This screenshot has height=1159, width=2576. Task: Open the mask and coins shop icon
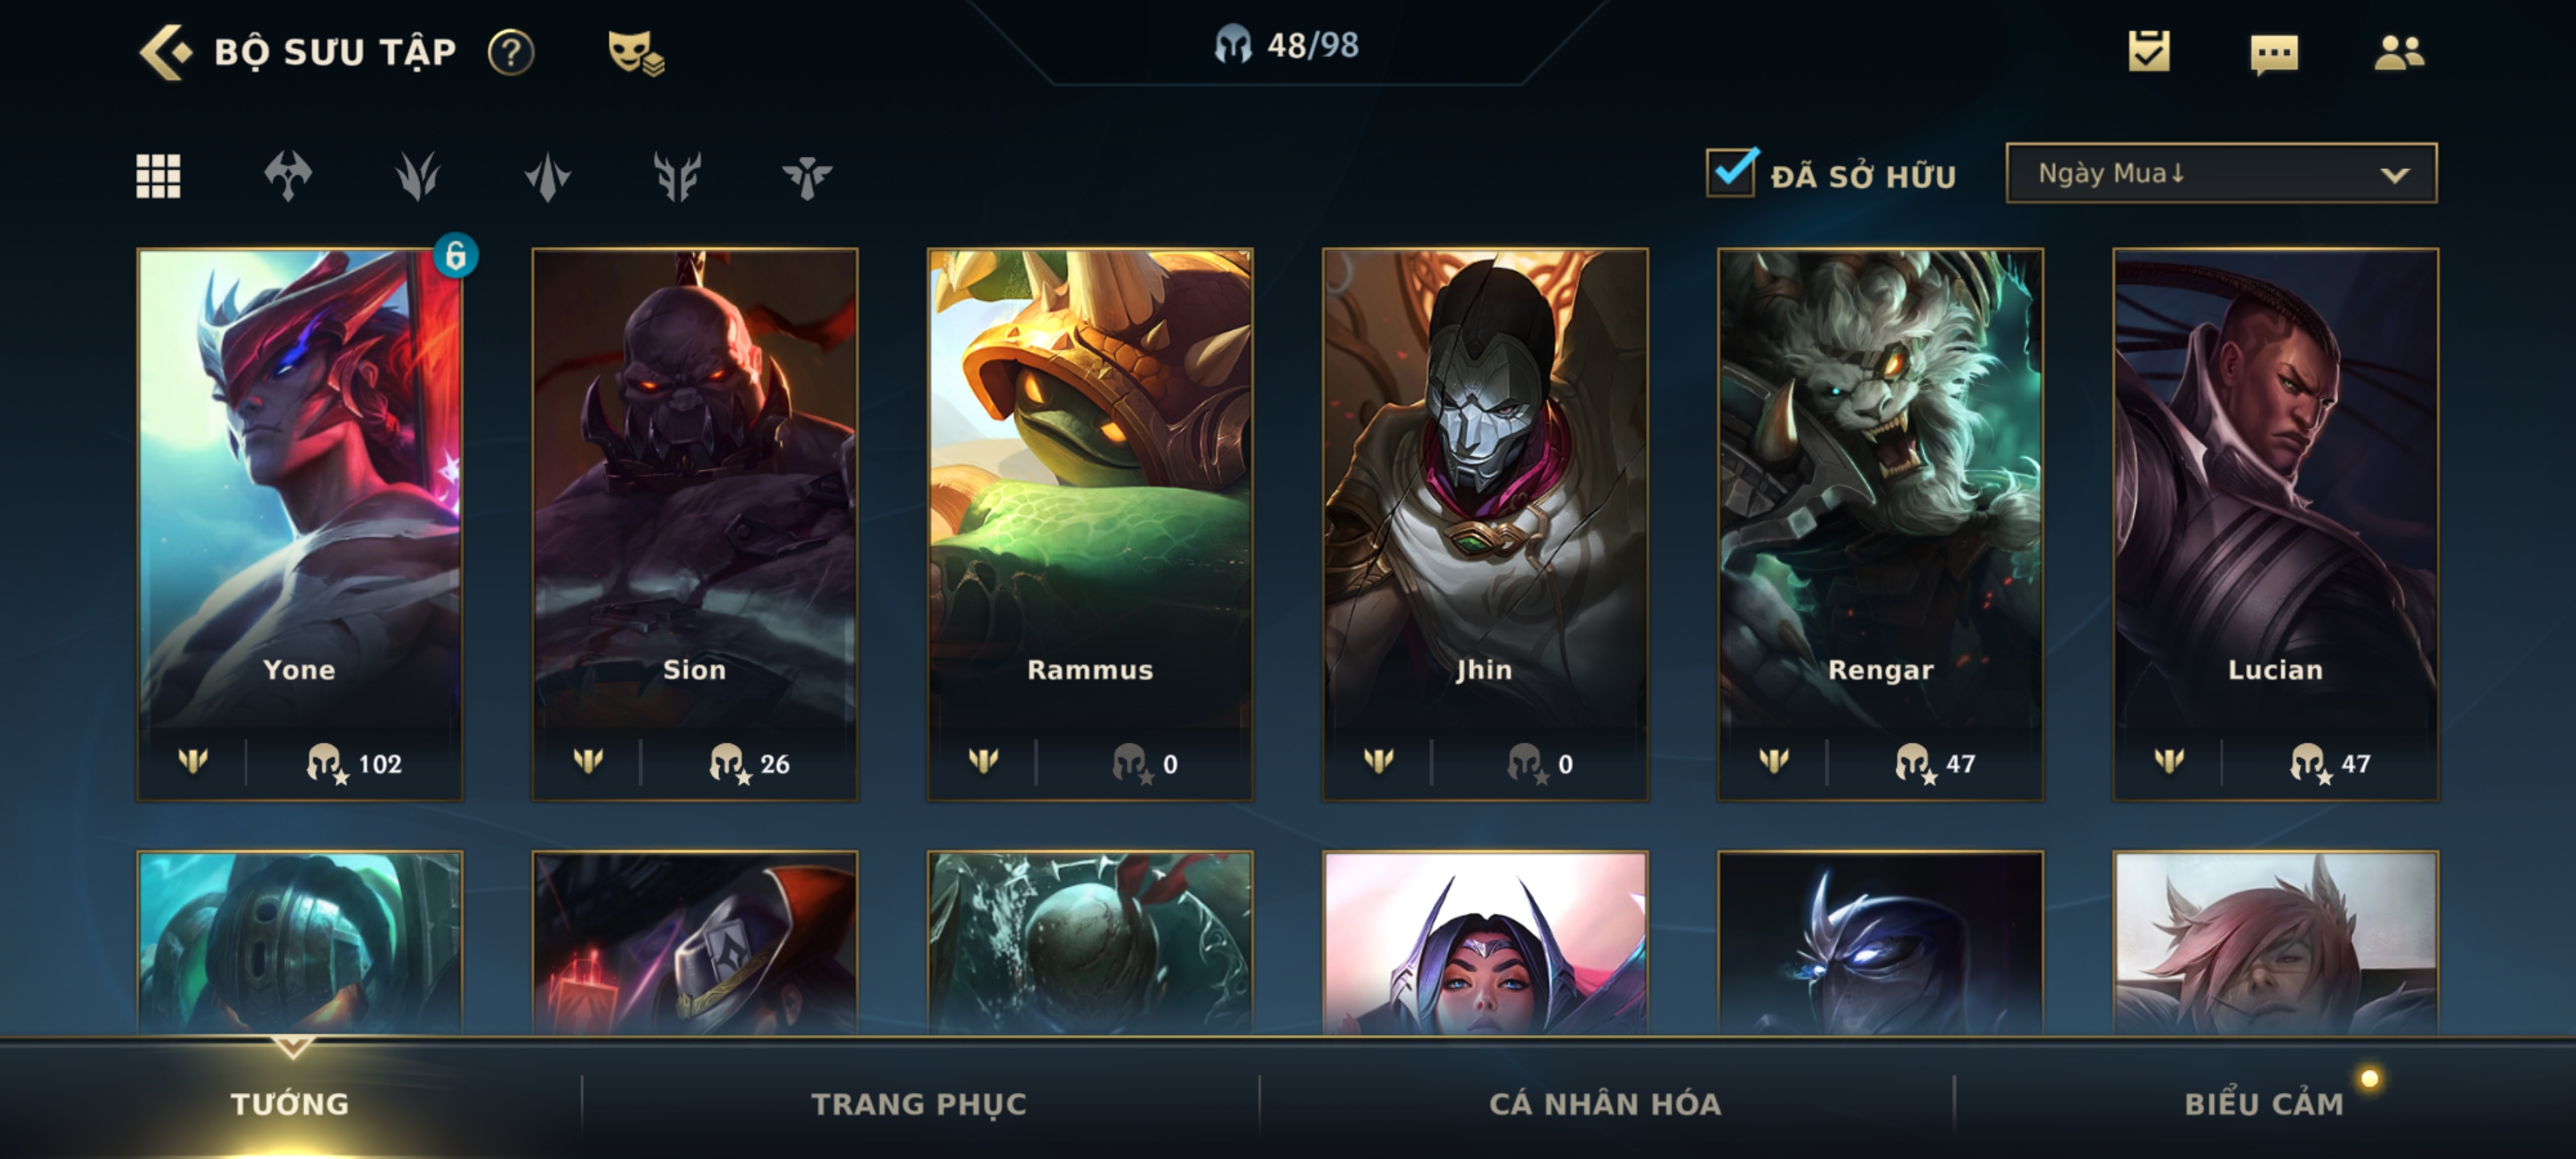click(636, 52)
